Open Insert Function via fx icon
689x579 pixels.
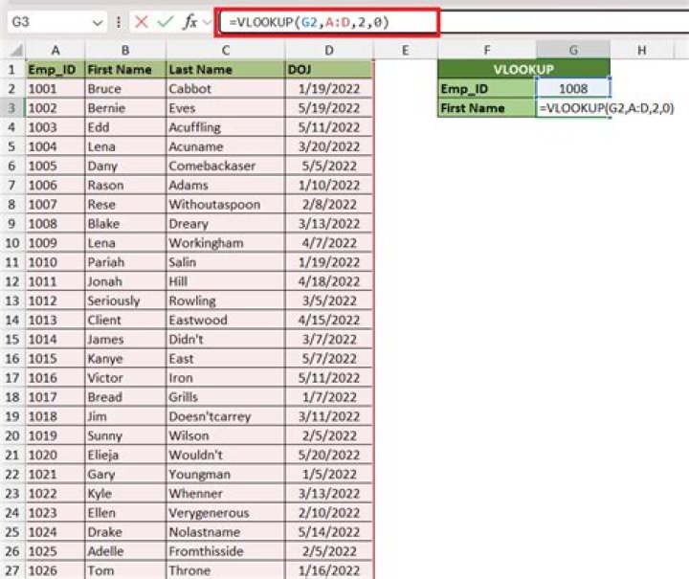pyautogui.click(x=191, y=22)
